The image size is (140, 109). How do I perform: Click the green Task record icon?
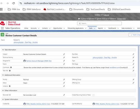pos(3,35)
